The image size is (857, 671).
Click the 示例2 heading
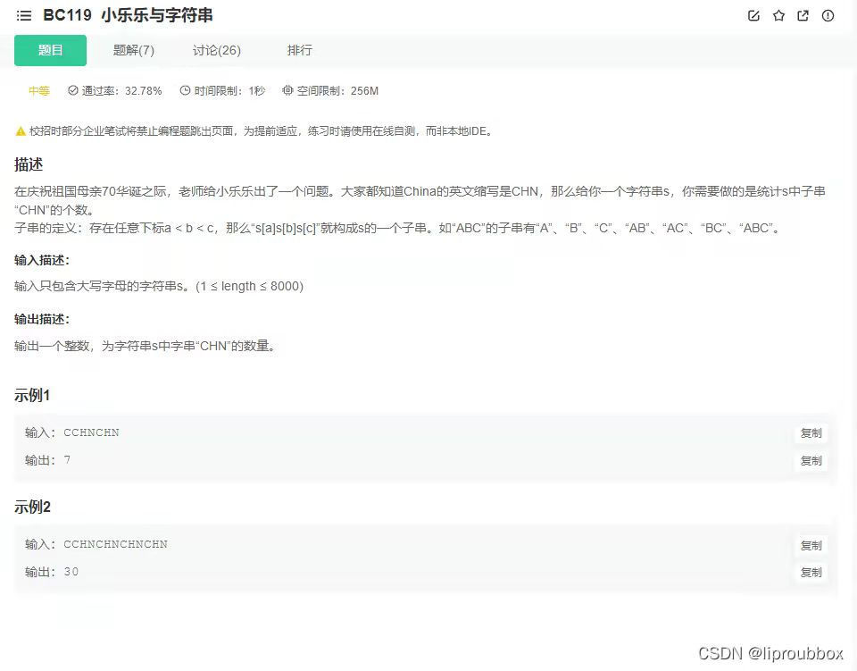click(x=32, y=507)
